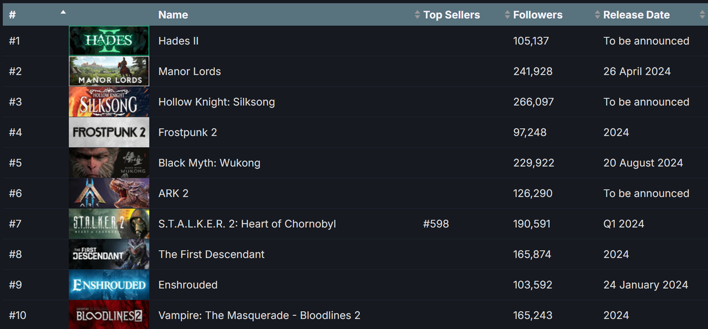708x329 pixels.
Task: Select the Hollow Knight Silksong thumbnail
Action: 109,102
